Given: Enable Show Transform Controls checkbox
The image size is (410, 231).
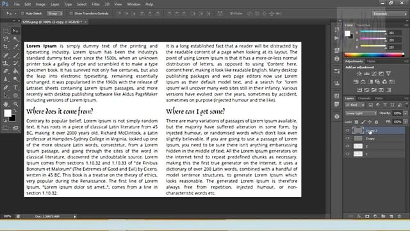Looking at the screenshot, I should click(x=71, y=13).
